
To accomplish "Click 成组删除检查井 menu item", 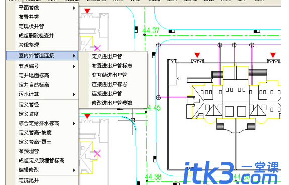I will (42, 36).
